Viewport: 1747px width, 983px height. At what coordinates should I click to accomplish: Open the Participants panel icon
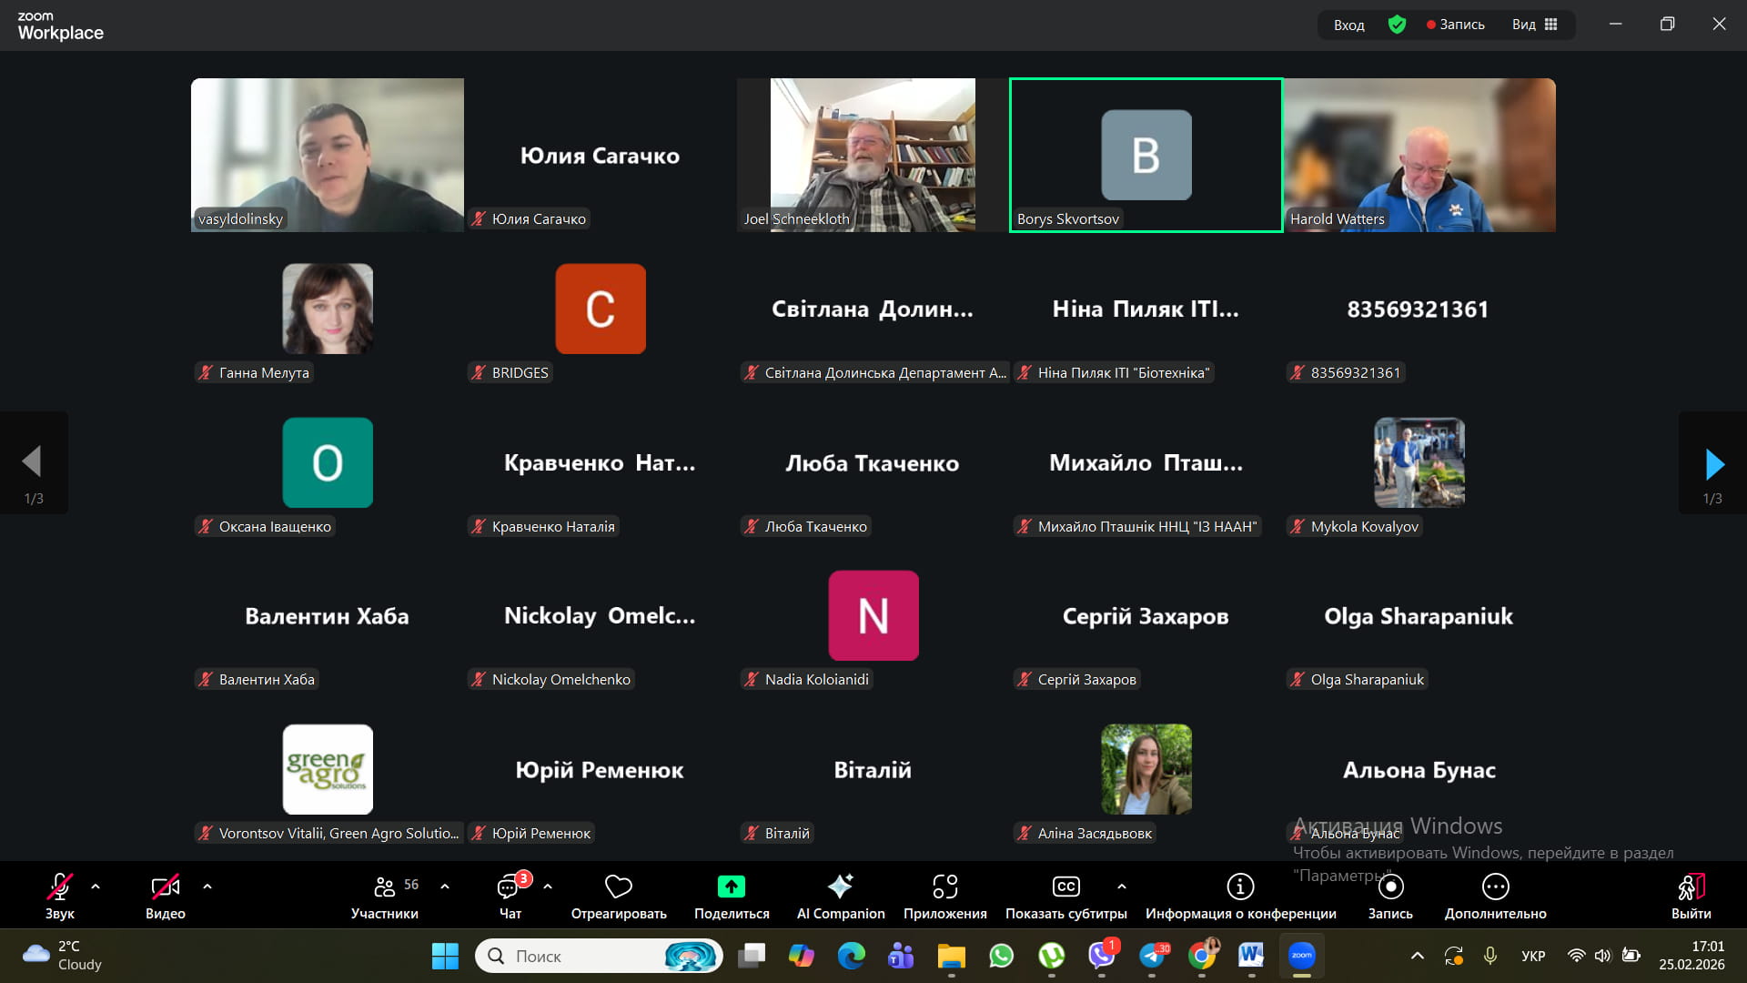coord(384,887)
